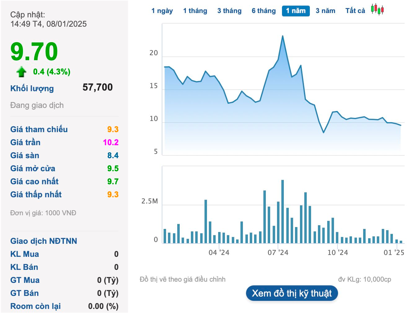The width and height of the screenshot is (409, 317).
Task: Click the 04 '24 axis label
Action: (219, 252)
